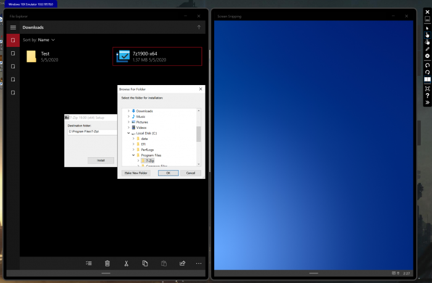Open the File Explorer hamburger menu
Viewport: 432px width, 283px height.
click(x=13, y=27)
